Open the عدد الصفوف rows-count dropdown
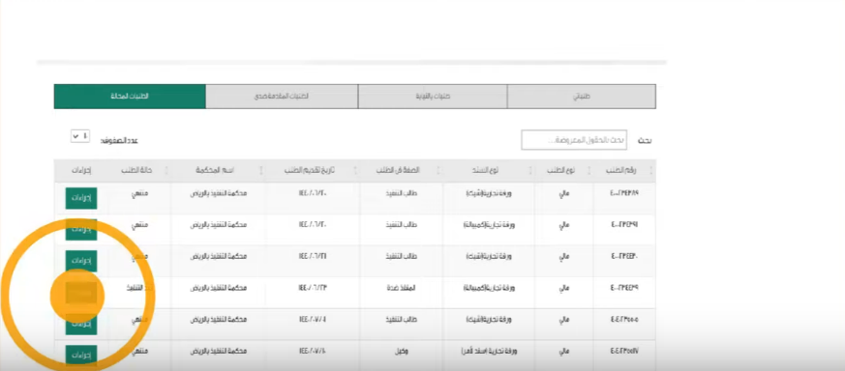 click(80, 136)
